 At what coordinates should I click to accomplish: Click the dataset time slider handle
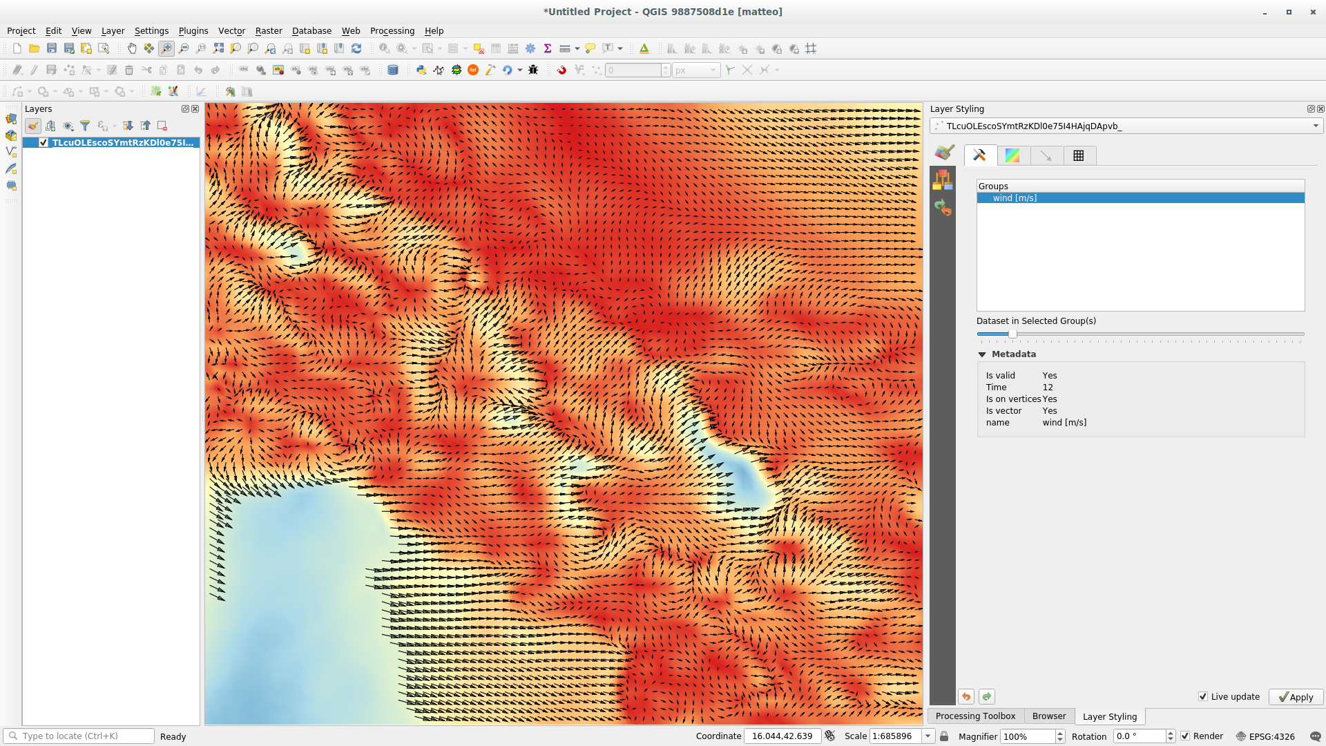coord(1012,334)
